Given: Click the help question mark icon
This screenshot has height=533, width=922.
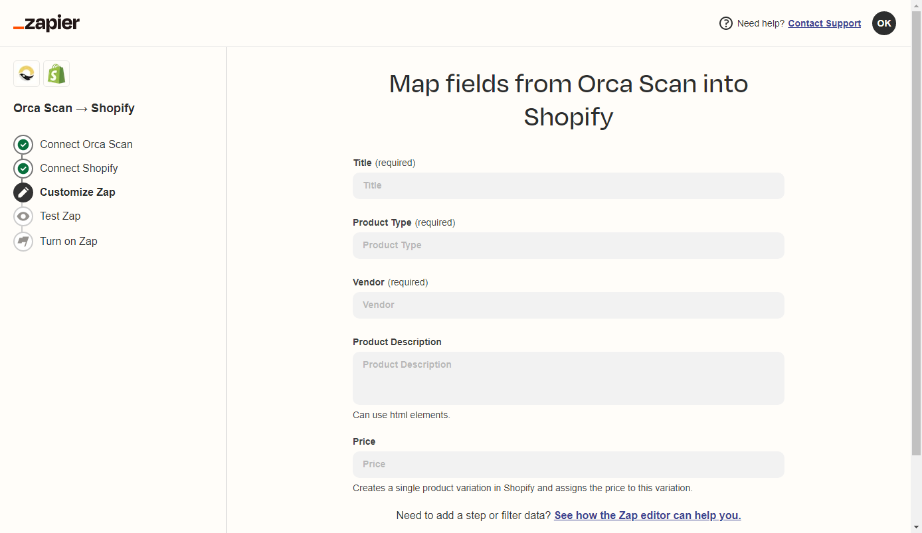Looking at the screenshot, I should pos(726,23).
